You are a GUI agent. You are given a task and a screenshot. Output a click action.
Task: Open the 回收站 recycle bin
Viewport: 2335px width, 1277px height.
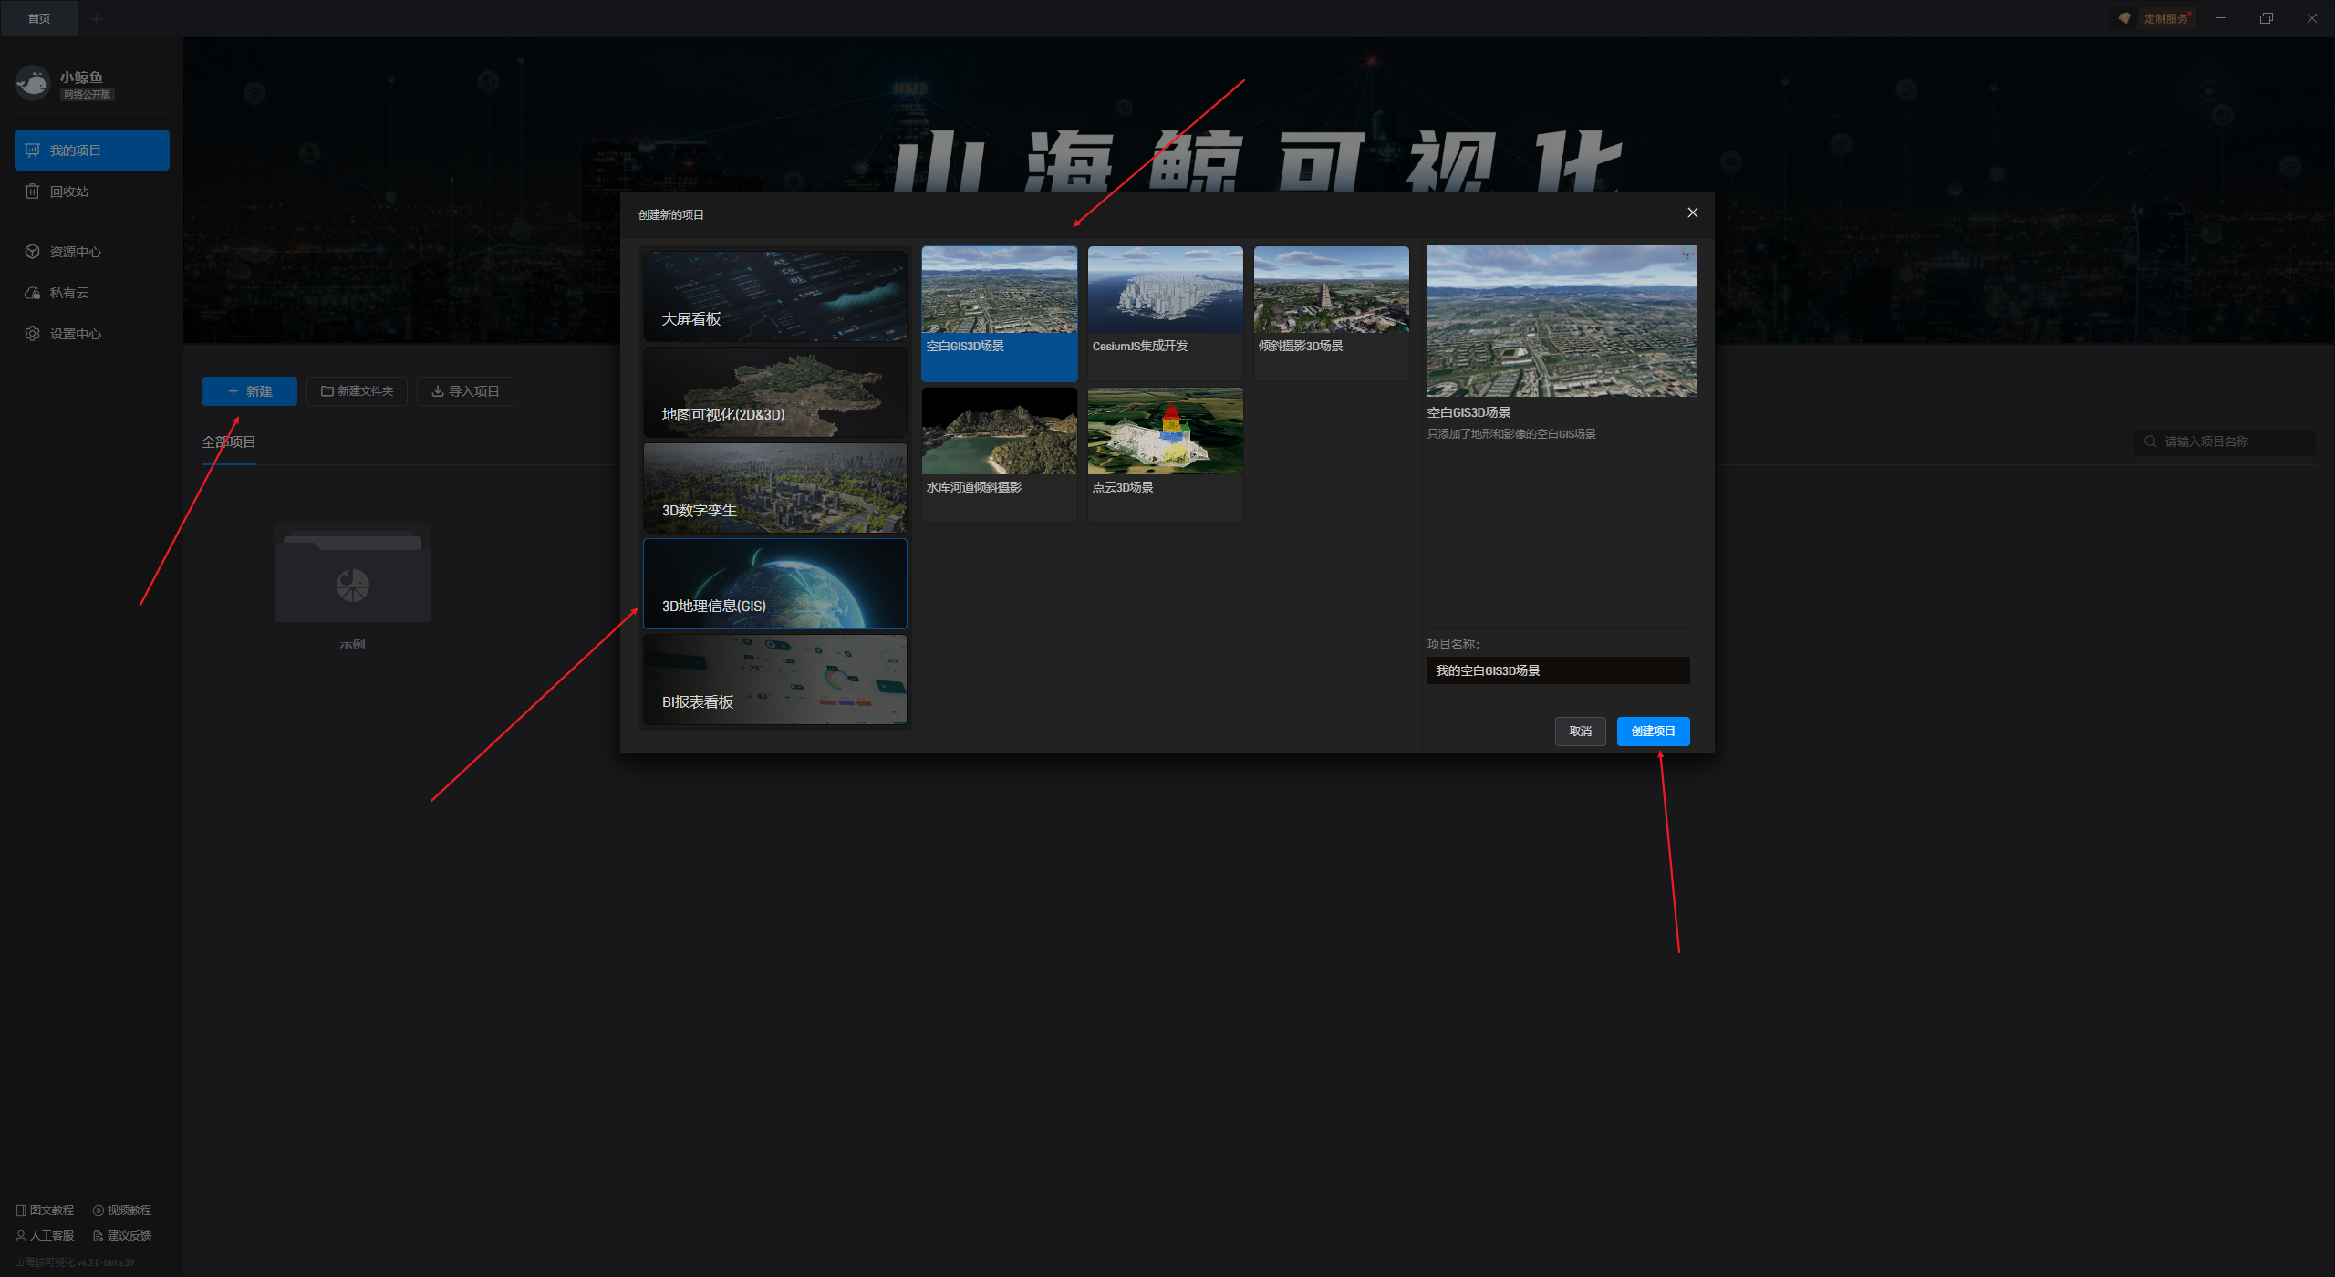(68, 192)
